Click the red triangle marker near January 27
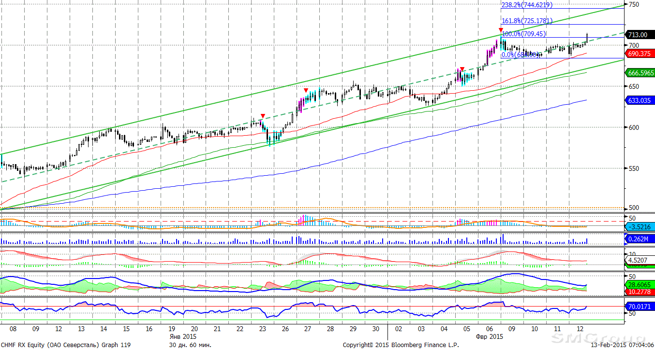 [306, 90]
